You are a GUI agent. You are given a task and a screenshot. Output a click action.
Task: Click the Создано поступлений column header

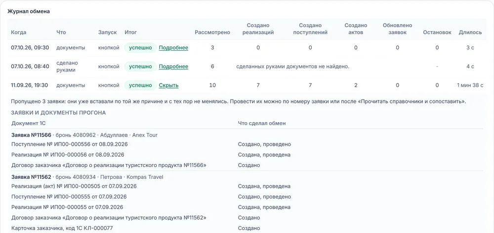(310, 29)
